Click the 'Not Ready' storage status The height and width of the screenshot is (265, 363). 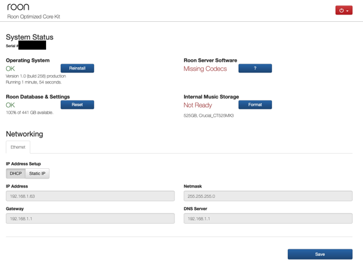point(198,105)
